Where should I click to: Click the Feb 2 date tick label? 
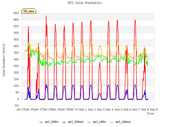[92, 110]
